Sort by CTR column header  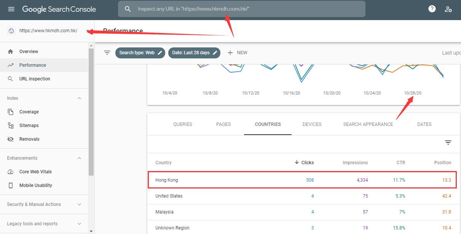pos(401,163)
